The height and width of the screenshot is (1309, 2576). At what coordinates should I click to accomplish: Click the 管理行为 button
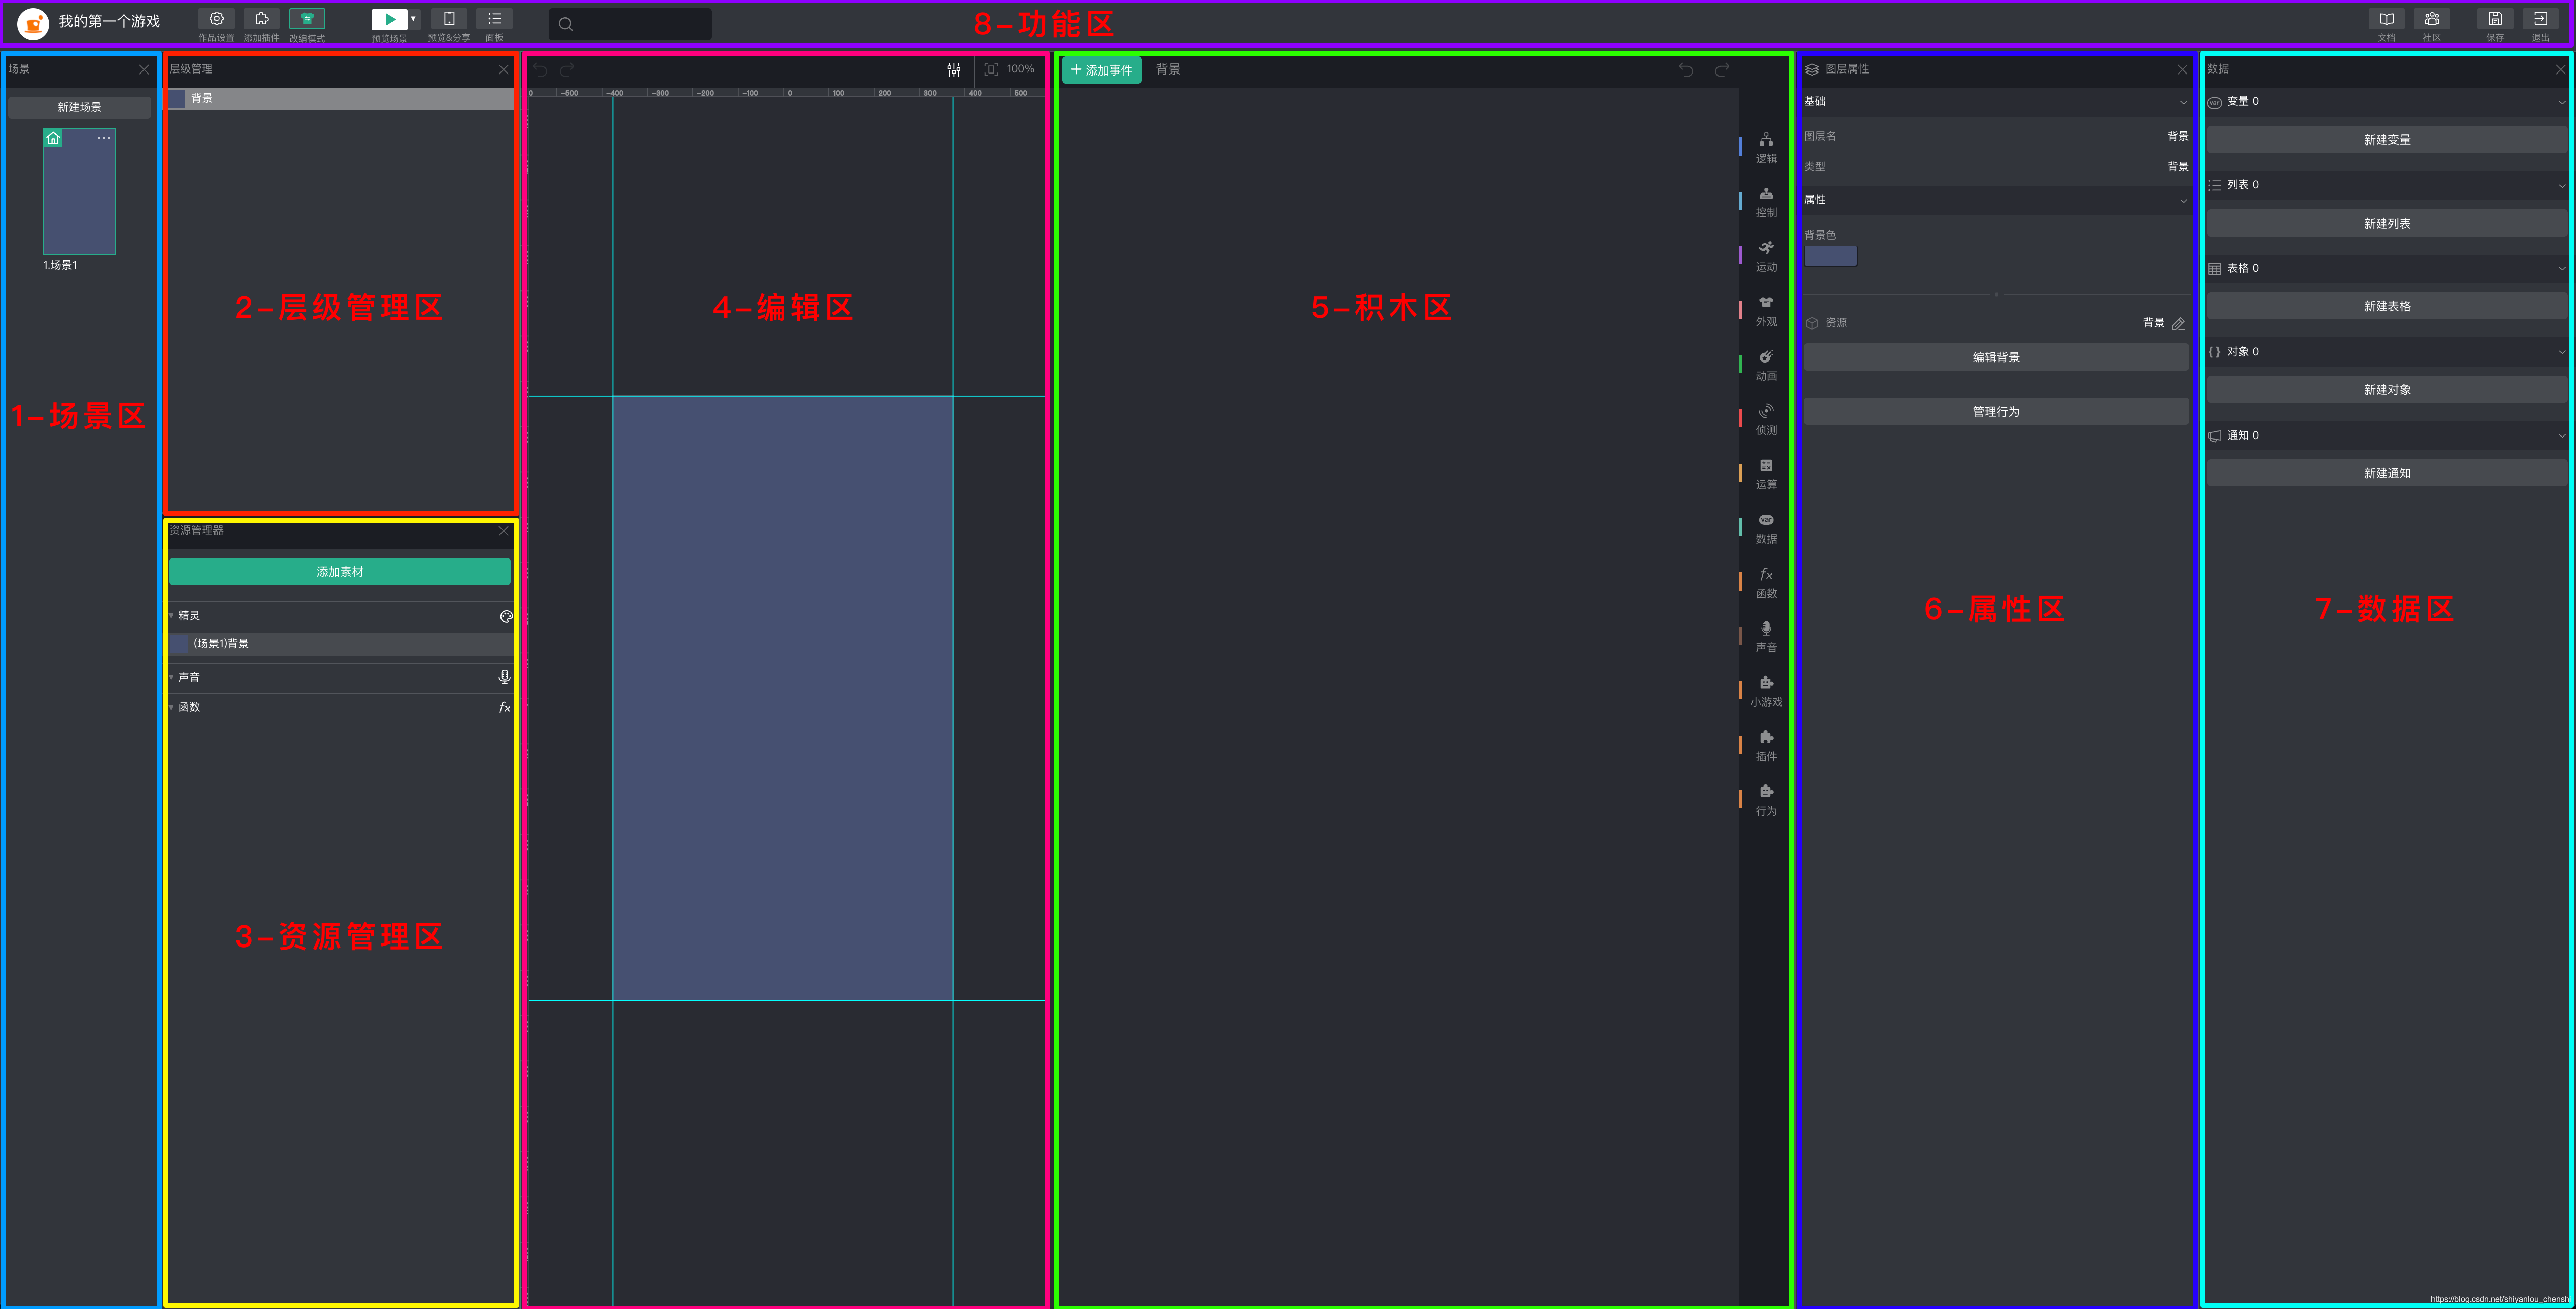coord(1996,412)
